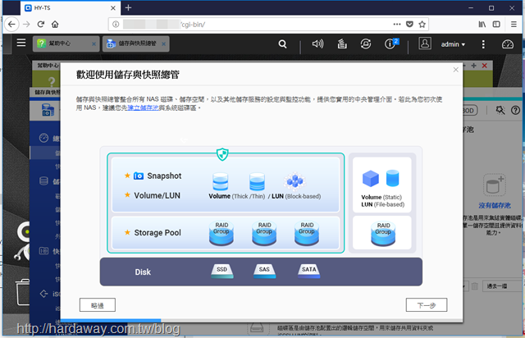Click the right-panel RAID Group icon

[x=383, y=234]
